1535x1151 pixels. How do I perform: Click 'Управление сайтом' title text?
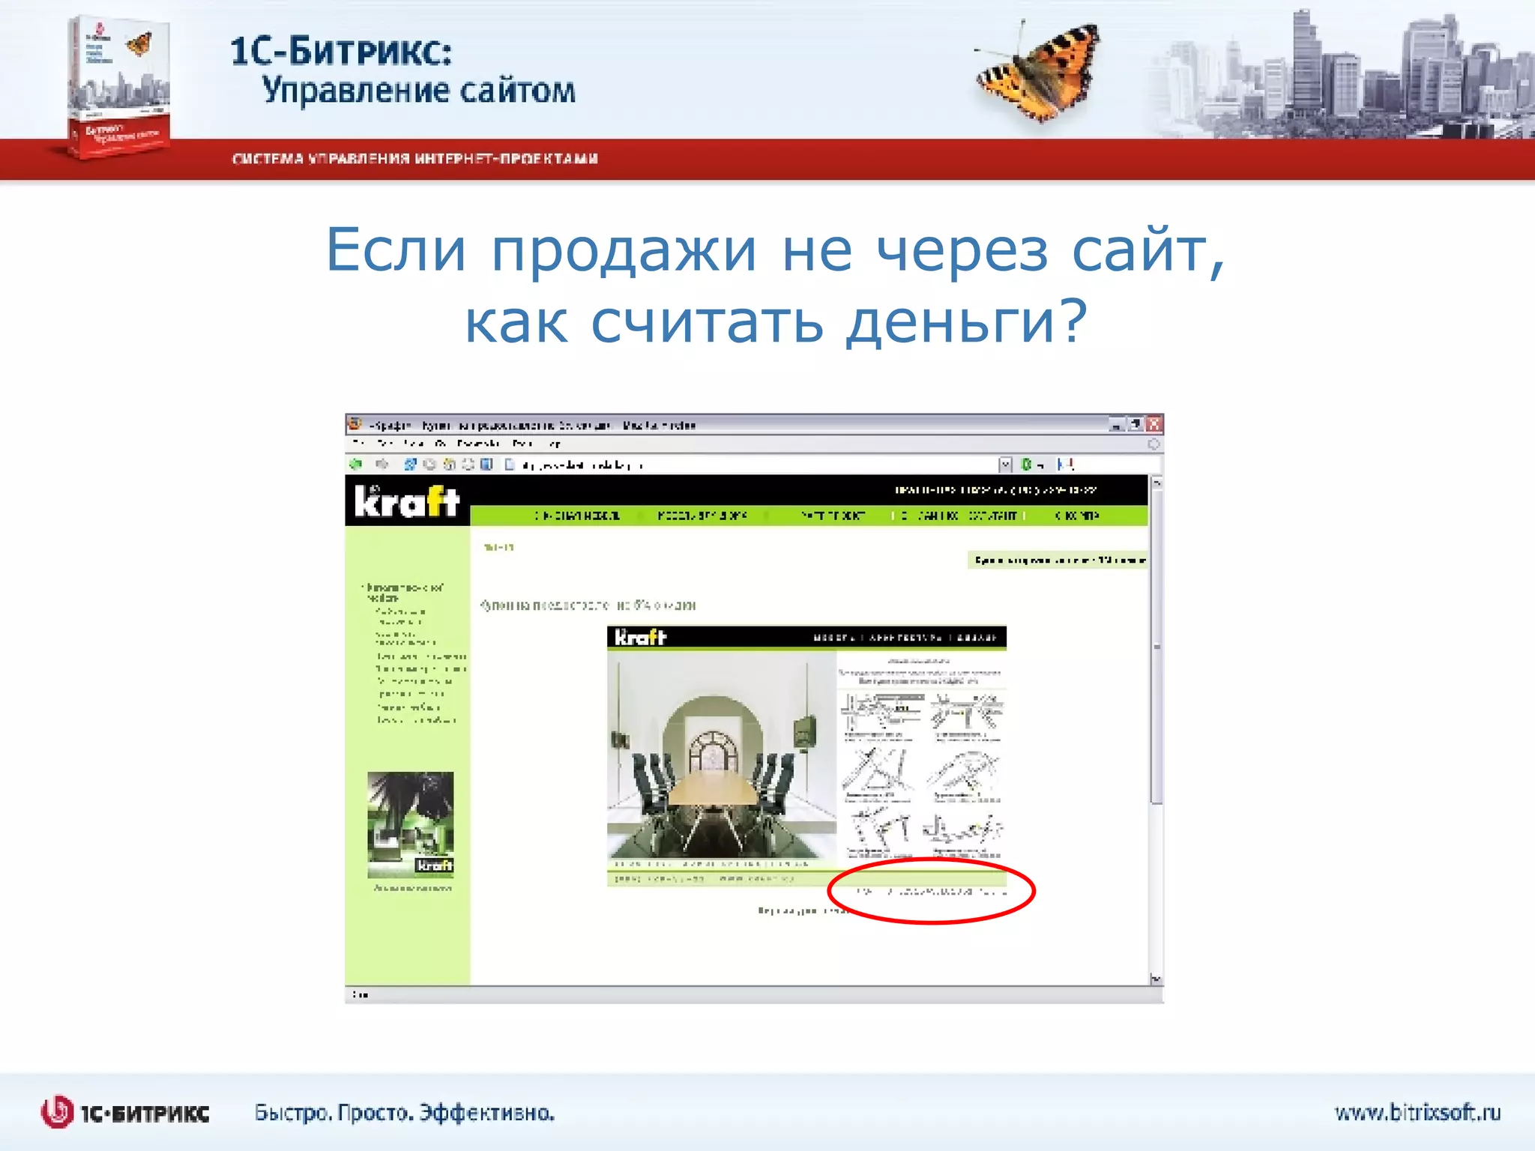click(419, 91)
